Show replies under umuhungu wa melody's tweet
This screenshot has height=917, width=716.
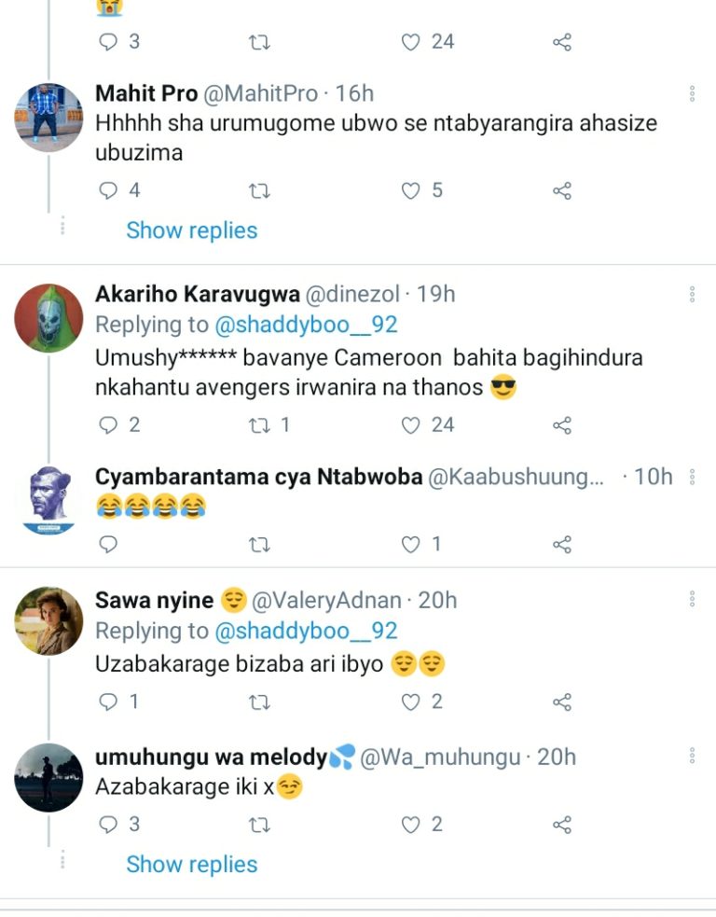coord(191,864)
